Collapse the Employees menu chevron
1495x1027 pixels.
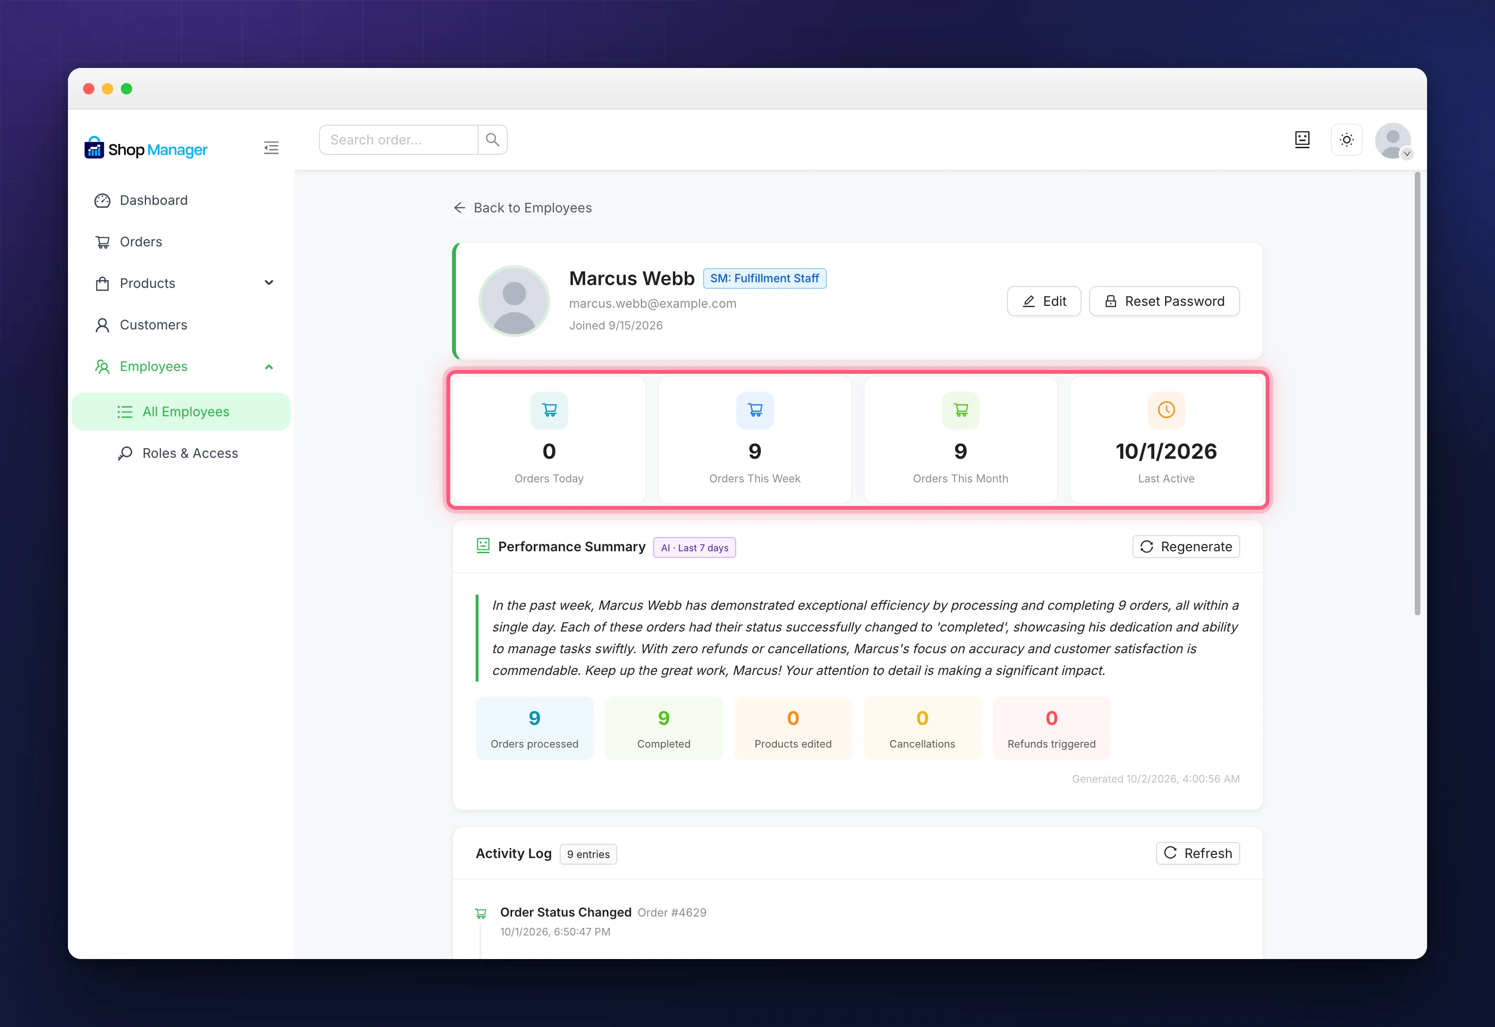[269, 367]
